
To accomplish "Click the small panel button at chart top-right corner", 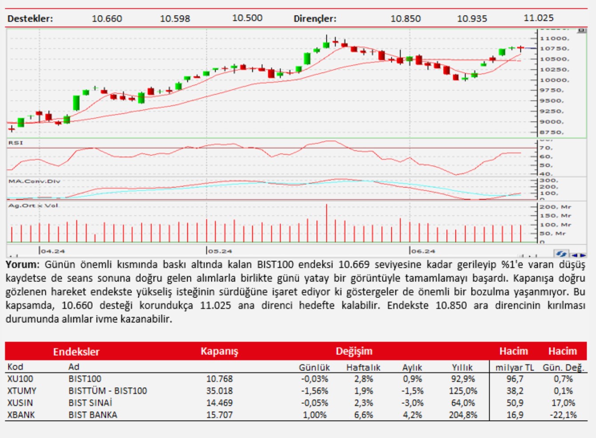I will click(581, 30).
